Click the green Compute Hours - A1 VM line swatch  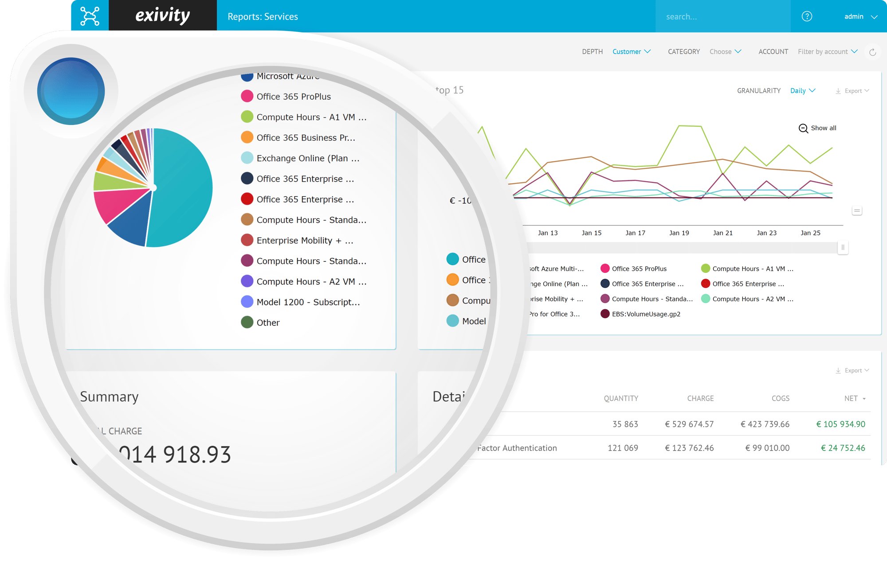706,268
